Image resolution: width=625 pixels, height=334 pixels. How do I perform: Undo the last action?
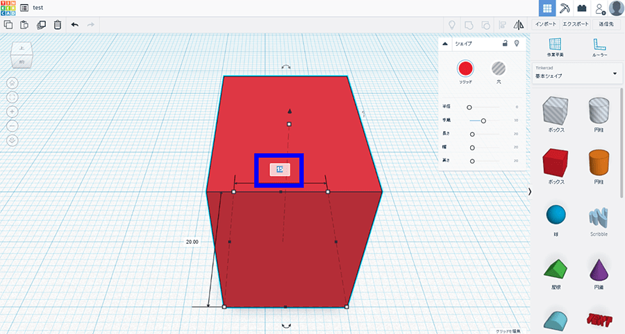[74, 25]
